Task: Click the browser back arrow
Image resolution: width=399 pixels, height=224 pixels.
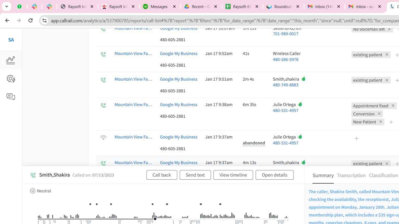Action: click(7, 20)
